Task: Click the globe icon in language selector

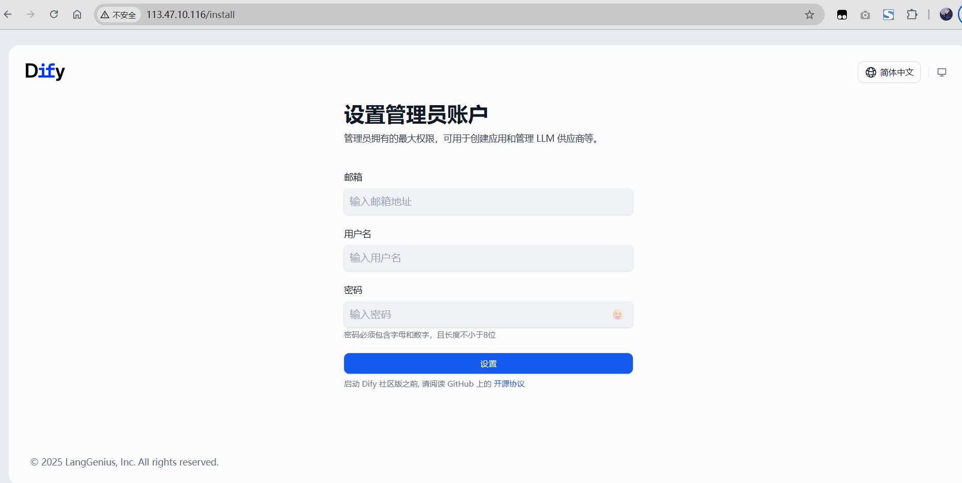Action: point(870,72)
